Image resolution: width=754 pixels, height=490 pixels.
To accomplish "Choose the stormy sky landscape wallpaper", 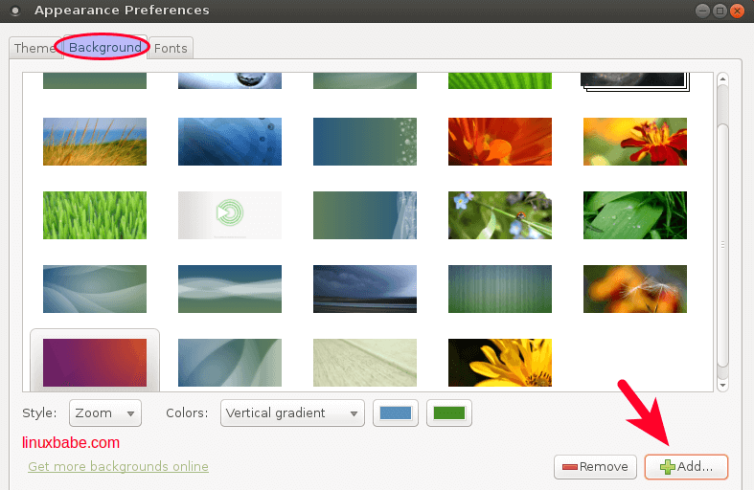I will click(x=365, y=288).
